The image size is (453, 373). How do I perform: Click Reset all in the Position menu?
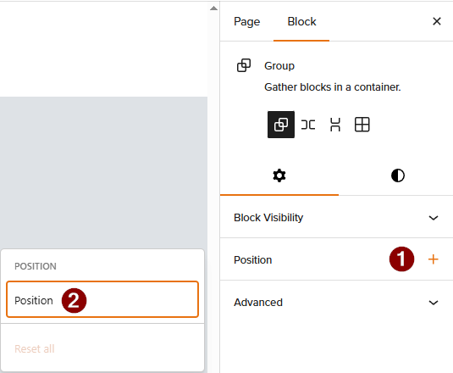pos(35,348)
